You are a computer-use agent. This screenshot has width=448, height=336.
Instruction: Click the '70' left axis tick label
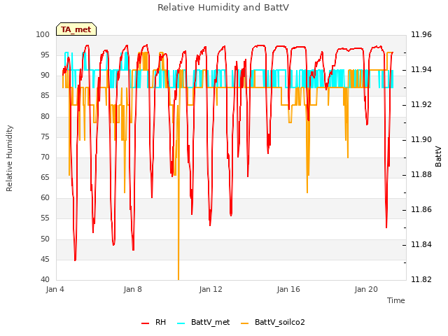(45, 157)
